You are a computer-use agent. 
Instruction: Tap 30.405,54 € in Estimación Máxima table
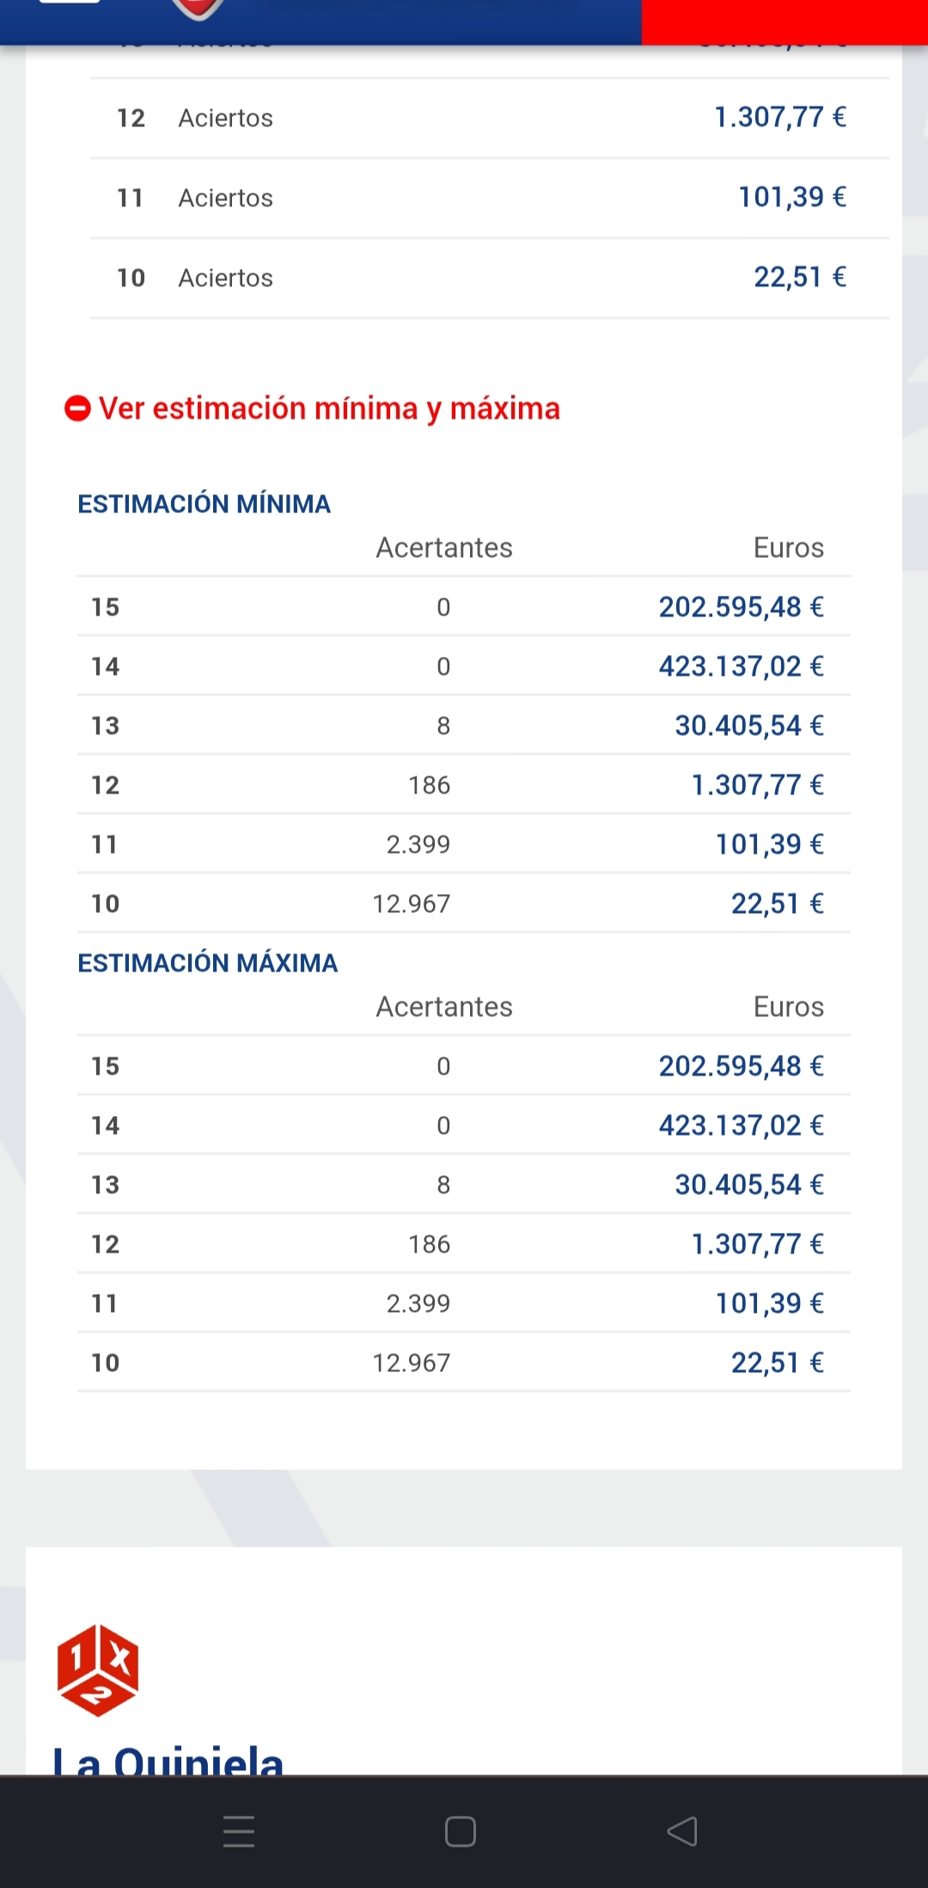(748, 1185)
